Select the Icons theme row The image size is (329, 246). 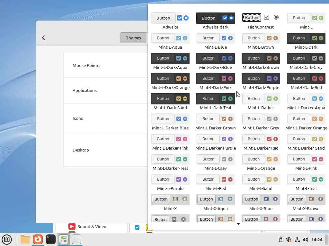[x=106, y=119]
